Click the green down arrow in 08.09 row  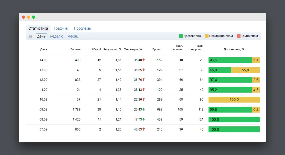click(144, 119)
